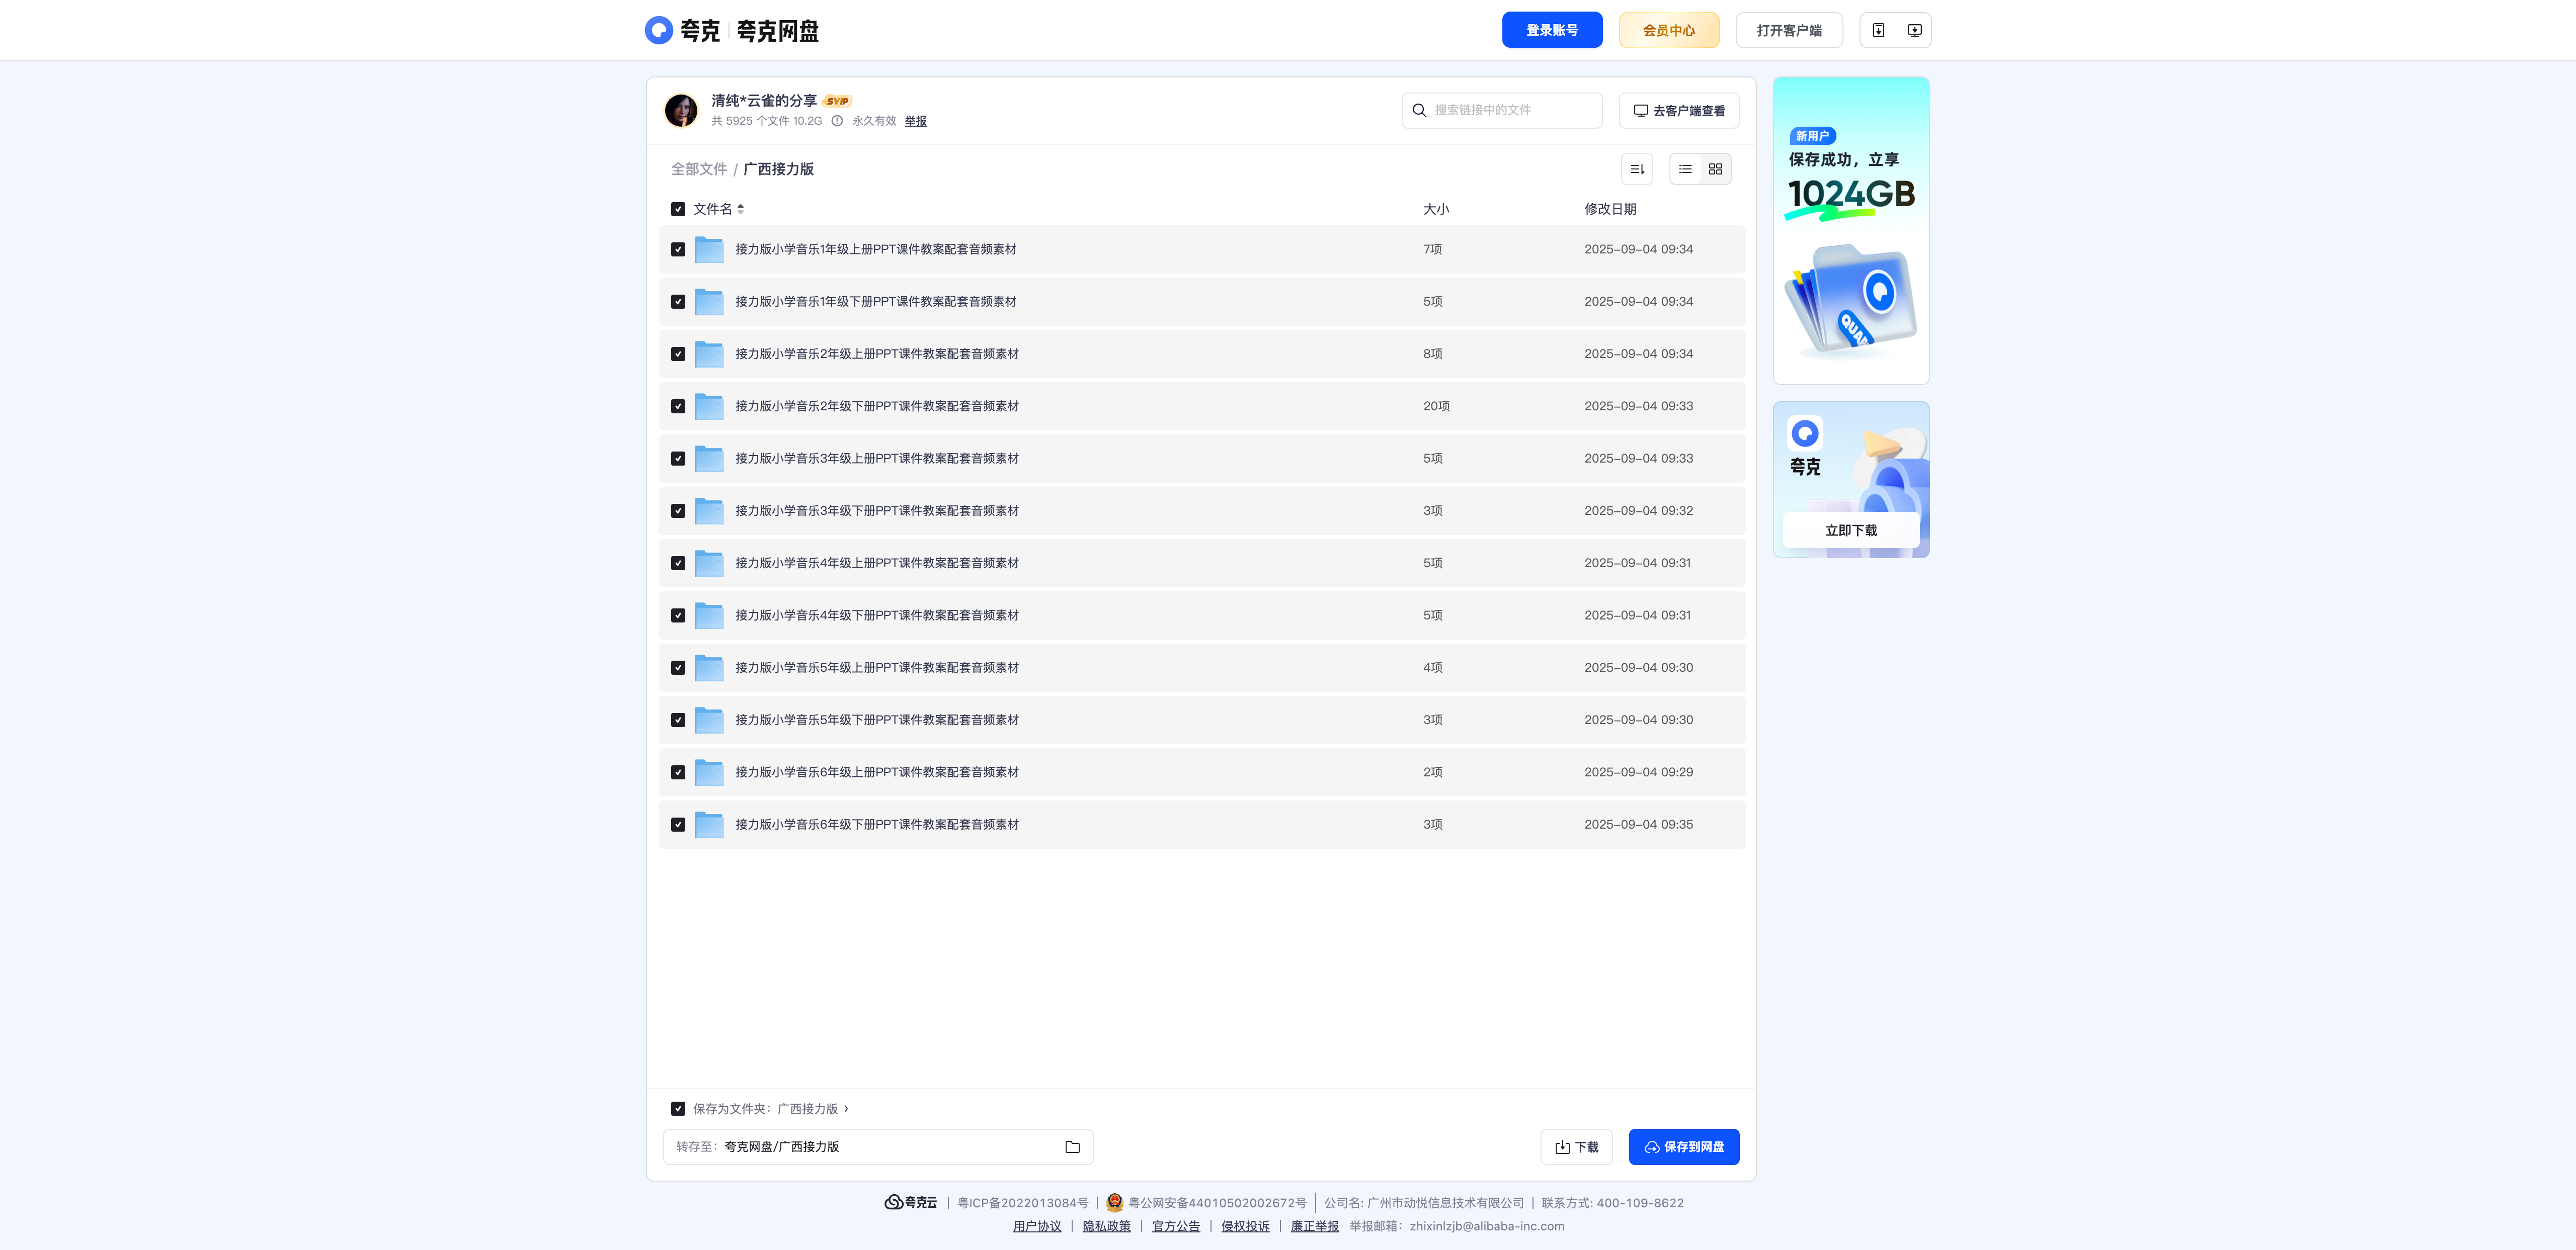Image resolution: width=2576 pixels, height=1250 pixels.
Task: Uncheck the 3年级上册 folder checkbox
Action: tap(678, 459)
